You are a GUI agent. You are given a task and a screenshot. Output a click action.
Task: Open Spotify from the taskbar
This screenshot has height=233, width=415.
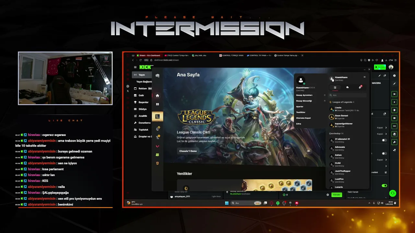pyautogui.click(x=278, y=203)
